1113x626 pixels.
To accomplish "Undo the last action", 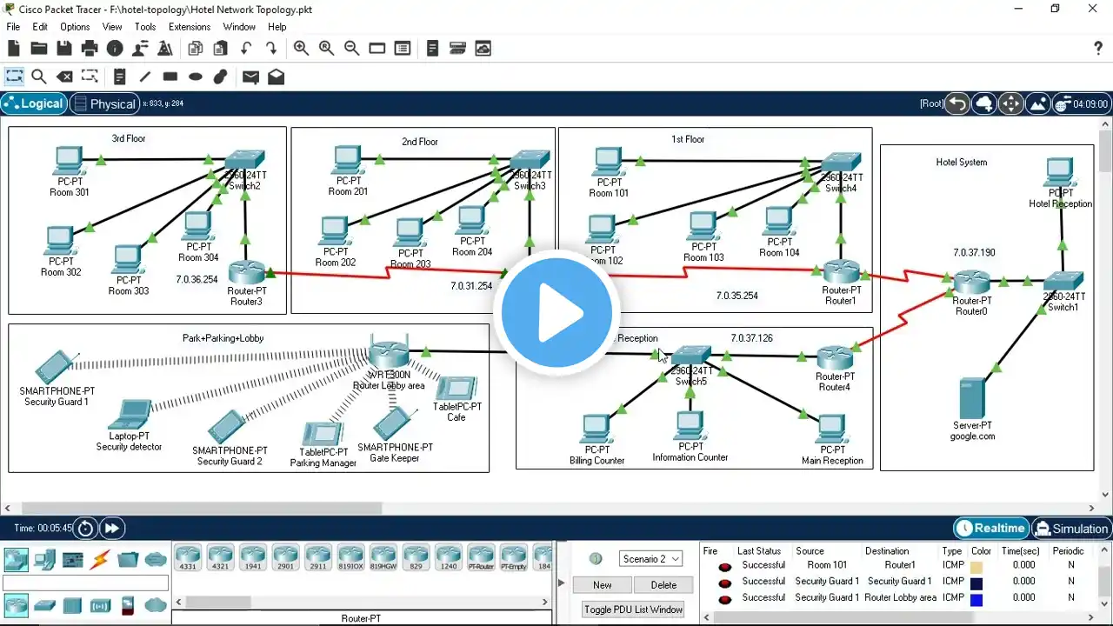I will point(246,49).
